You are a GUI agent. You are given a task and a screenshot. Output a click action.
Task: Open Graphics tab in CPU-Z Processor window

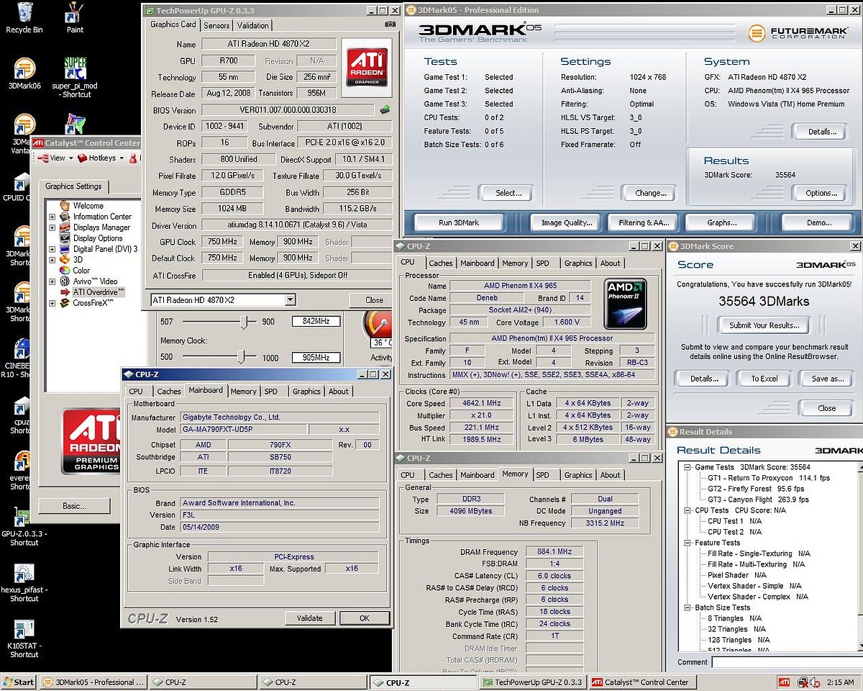[x=578, y=263]
